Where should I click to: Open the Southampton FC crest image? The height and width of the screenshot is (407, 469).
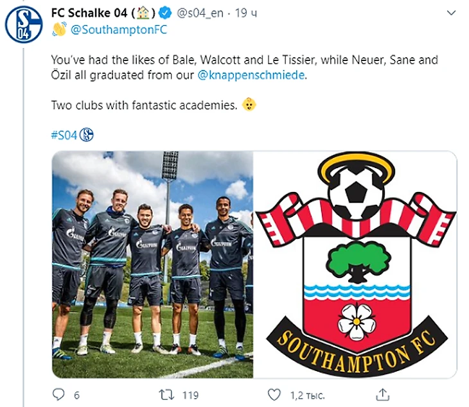(355, 264)
